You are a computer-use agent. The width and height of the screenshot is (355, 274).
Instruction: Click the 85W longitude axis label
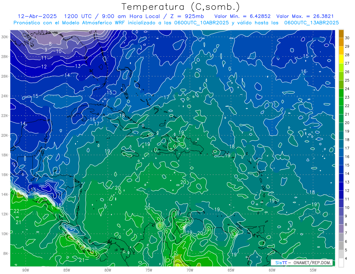coord(67,270)
